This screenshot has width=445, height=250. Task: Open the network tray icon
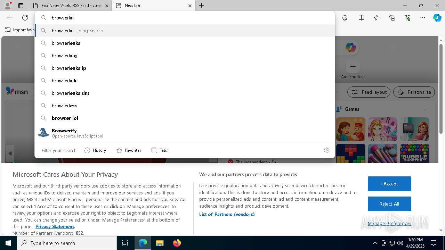coord(392,243)
